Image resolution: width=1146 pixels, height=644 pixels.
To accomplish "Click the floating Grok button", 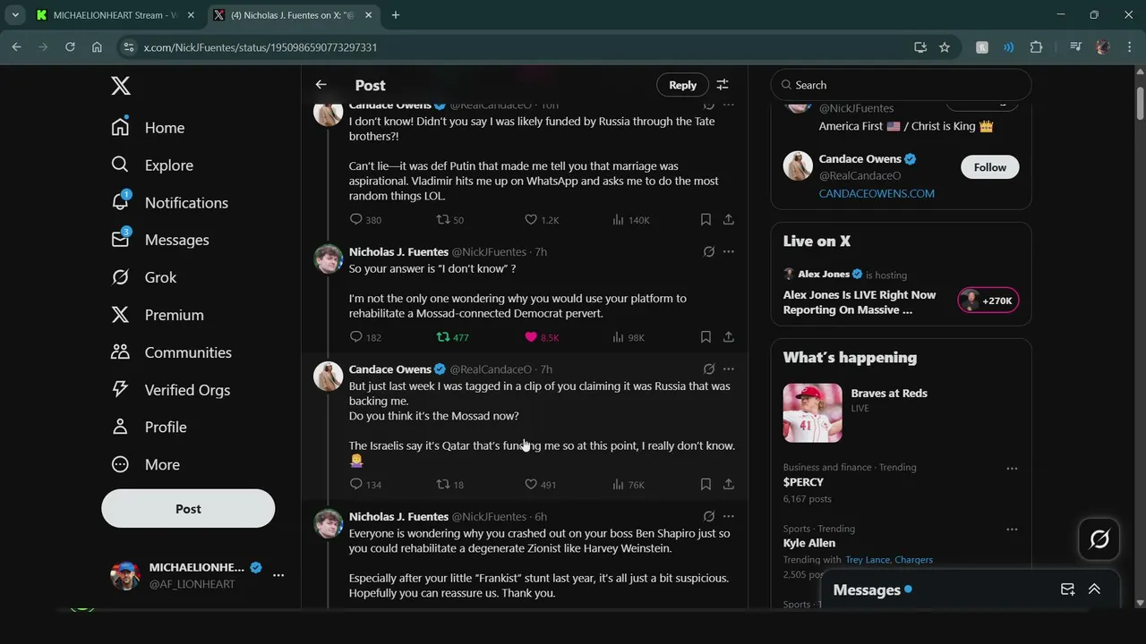I will click(1099, 539).
